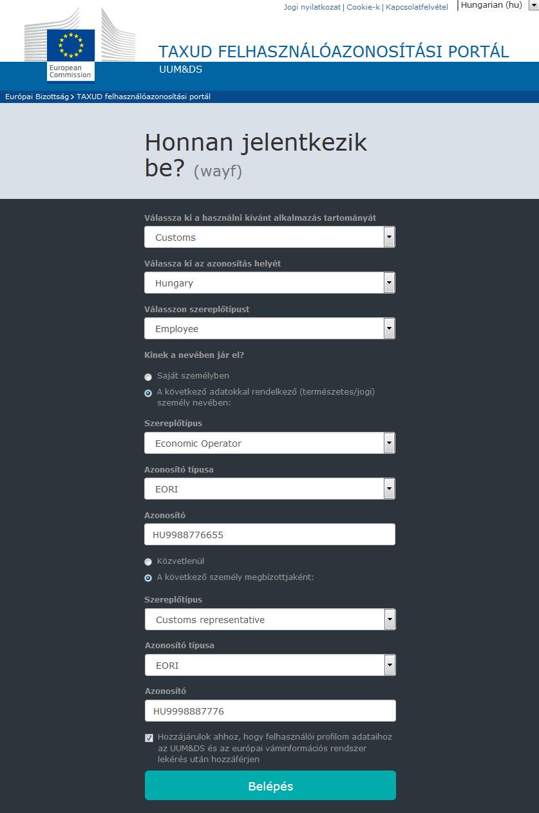Select the 'A következő adatokkal rendelkező' radio option
The height and width of the screenshot is (813, 539).
pos(148,393)
